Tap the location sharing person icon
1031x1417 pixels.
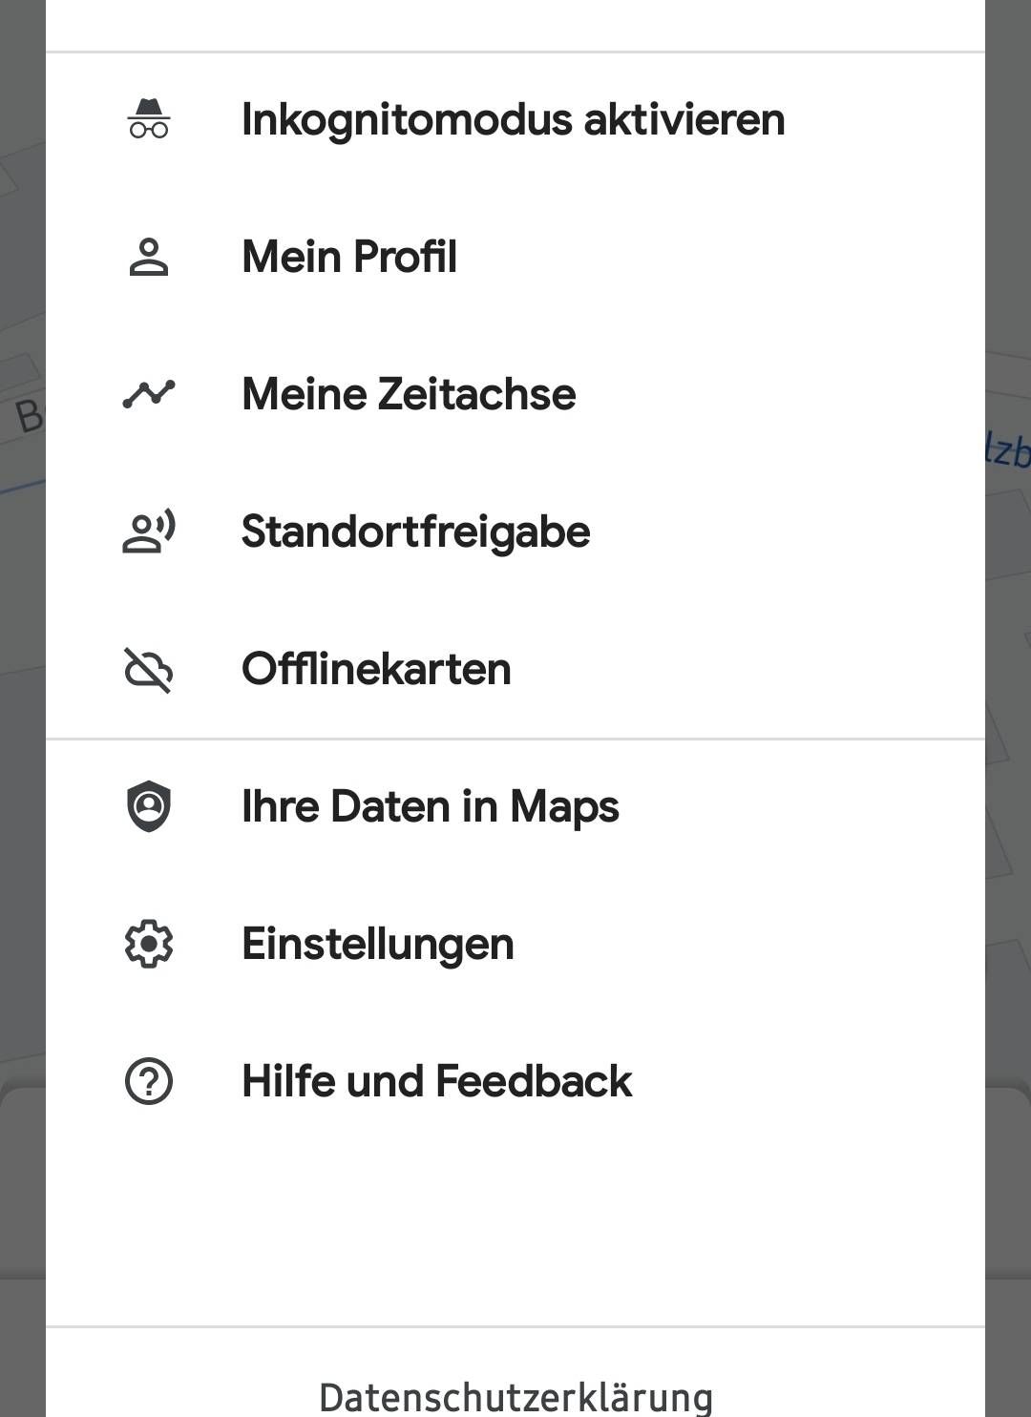pos(149,531)
